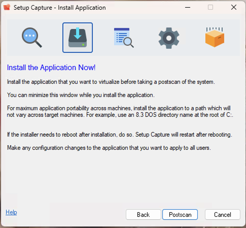Close the Setup Capture window
The height and width of the screenshot is (228, 246).
coord(234,7)
